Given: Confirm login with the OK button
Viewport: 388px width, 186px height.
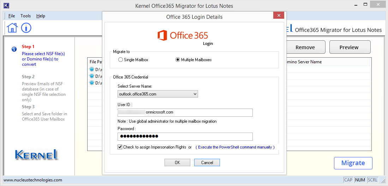Looking at the screenshot, I should (x=178, y=162).
